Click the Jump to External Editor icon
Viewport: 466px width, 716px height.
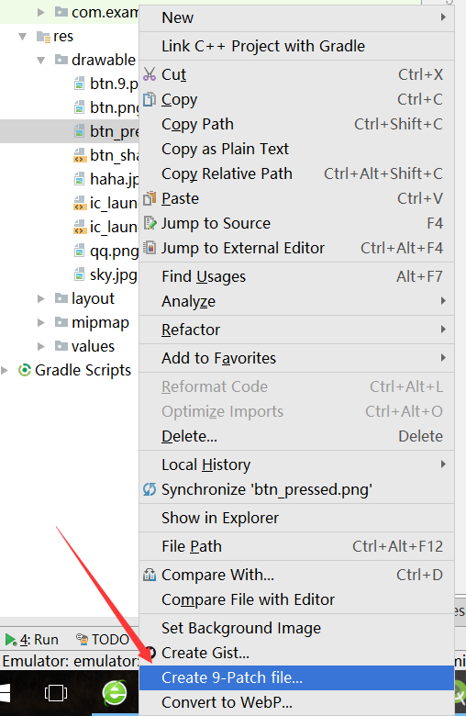[x=150, y=248]
